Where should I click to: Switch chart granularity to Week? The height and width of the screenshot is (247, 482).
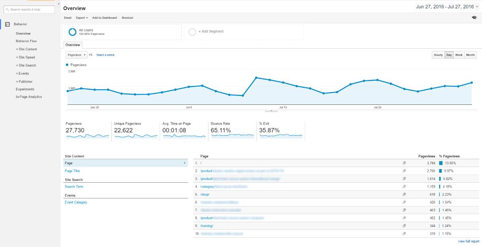(x=460, y=55)
